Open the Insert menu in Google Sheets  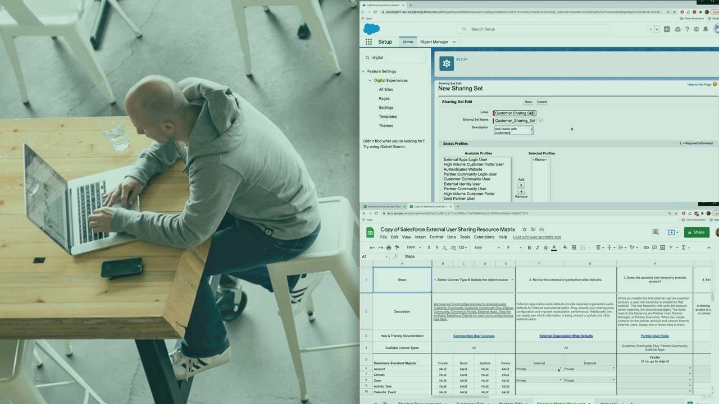420,237
